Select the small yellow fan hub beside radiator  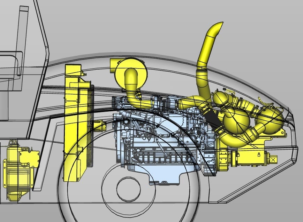pos(99,126)
